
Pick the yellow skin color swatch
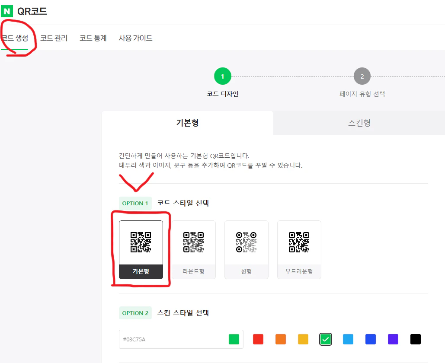303,339
